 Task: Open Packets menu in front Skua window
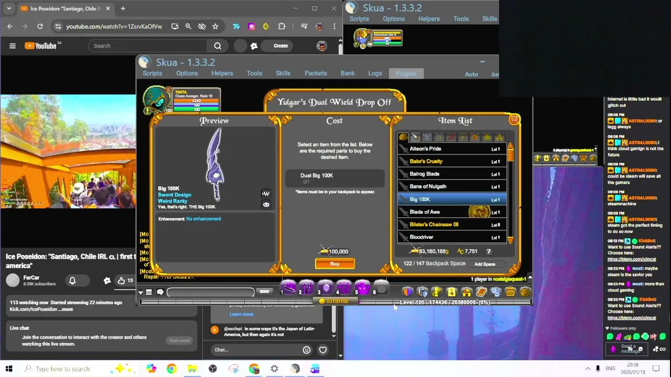pos(316,73)
